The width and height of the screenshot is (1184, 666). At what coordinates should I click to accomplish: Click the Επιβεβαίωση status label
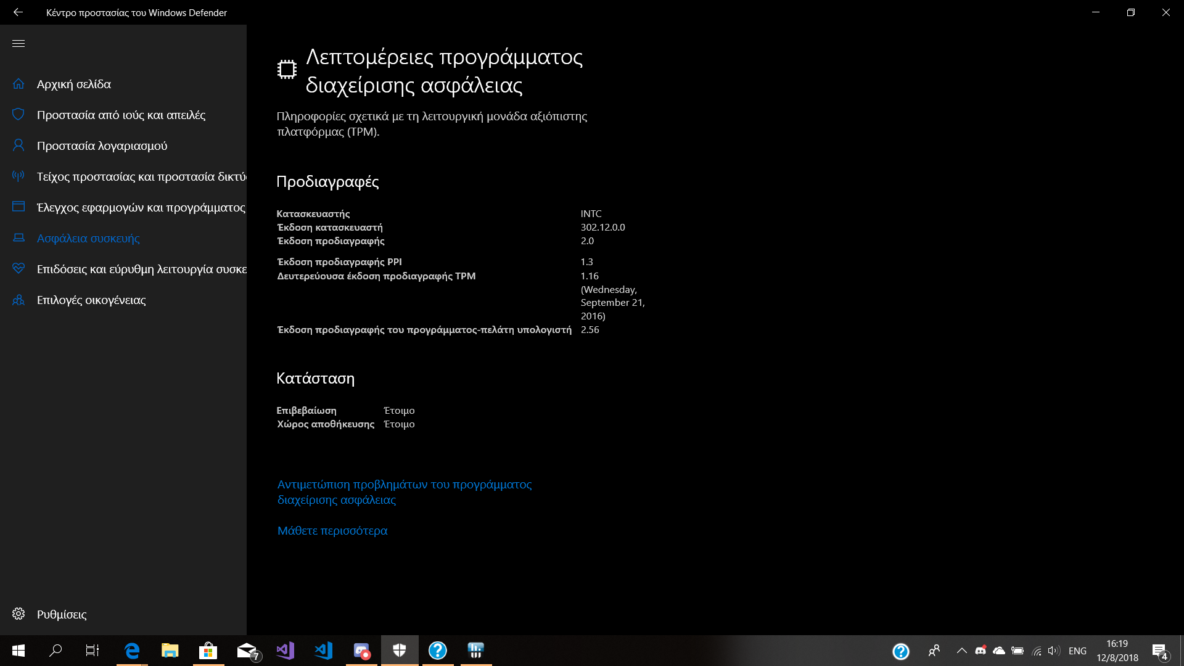[306, 410]
